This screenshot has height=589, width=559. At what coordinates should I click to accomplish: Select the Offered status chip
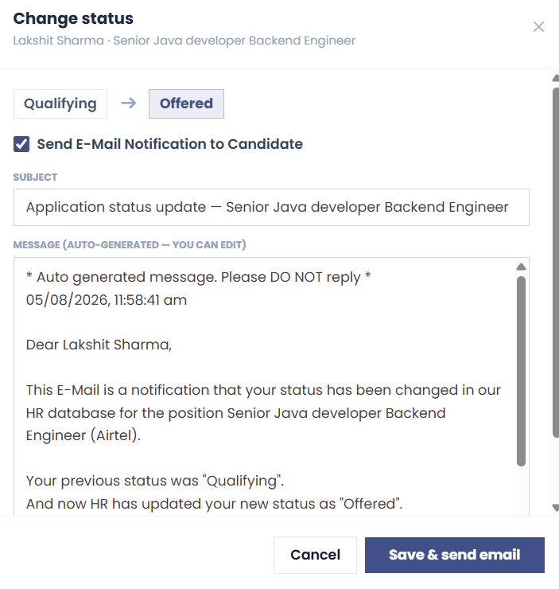pos(186,103)
